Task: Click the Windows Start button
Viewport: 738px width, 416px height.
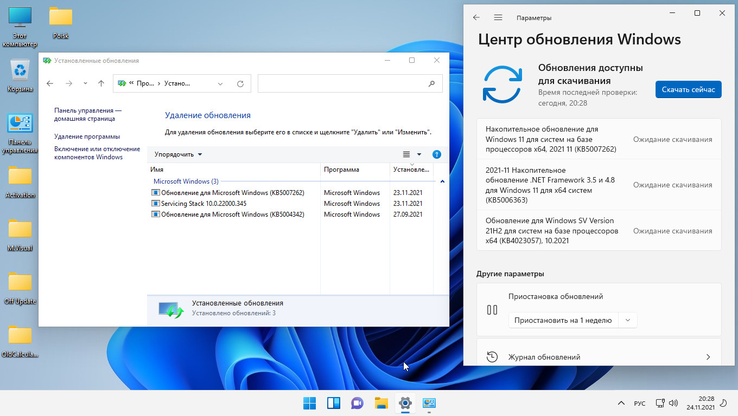Action: pos(309,403)
